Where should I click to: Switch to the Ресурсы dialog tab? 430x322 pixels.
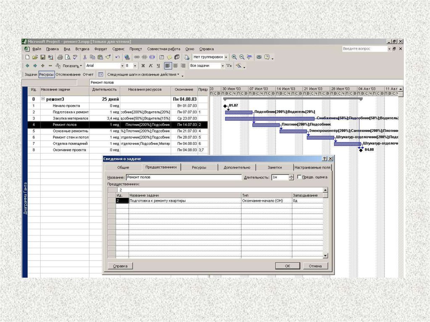[x=199, y=167]
